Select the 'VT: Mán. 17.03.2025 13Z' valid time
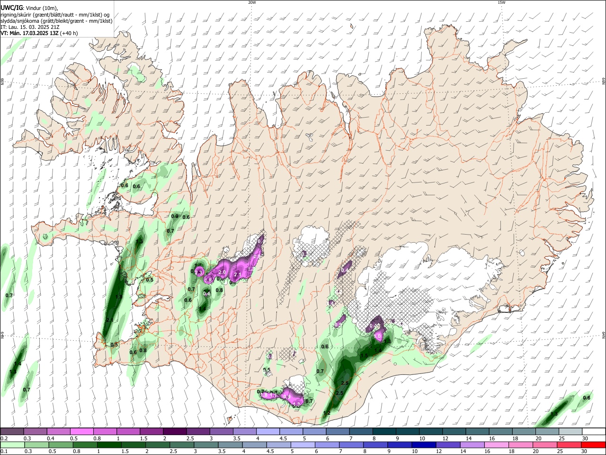The width and height of the screenshot is (606, 455). (x=29, y=33)
